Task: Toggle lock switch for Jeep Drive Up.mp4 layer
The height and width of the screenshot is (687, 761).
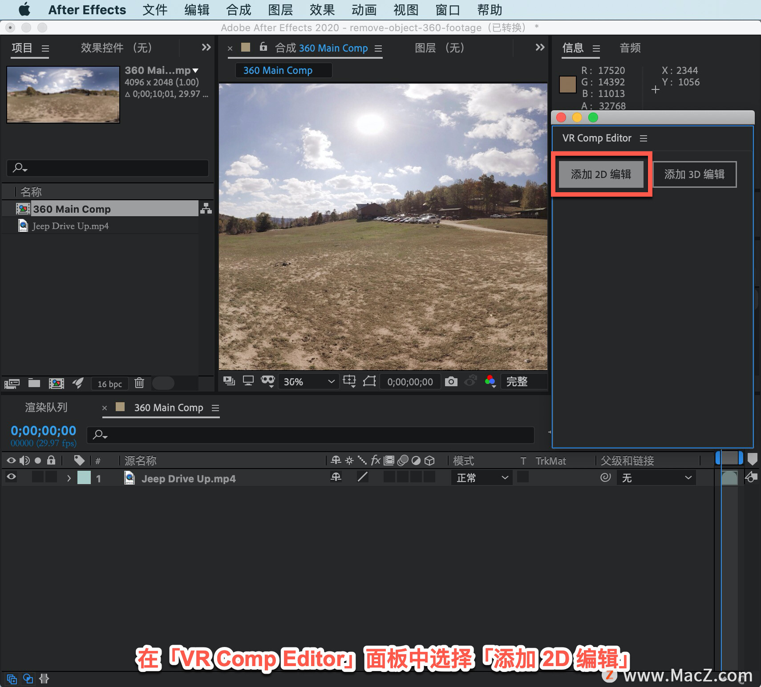Action: (x=51, y=477)
